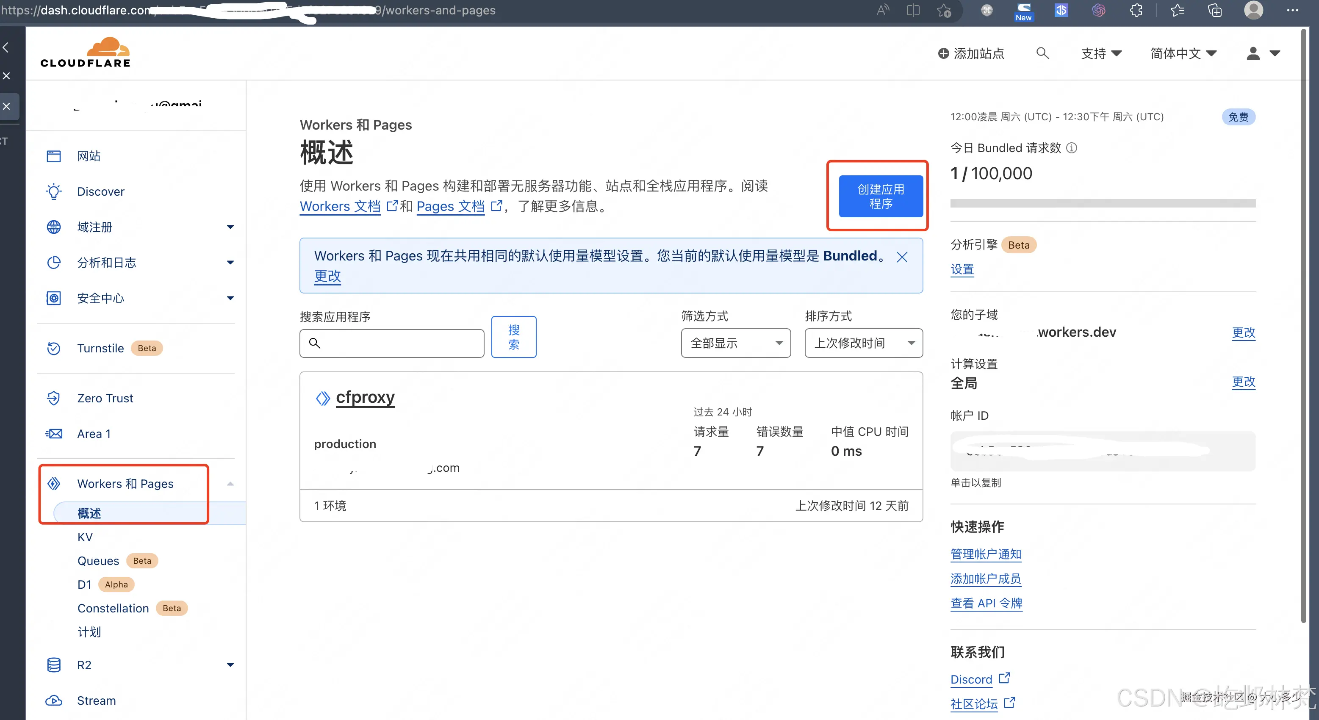The width and height of the screenshot is (1319, 720).
Task: Click inside the 搜索应用程序 search field
Action: 392,343
